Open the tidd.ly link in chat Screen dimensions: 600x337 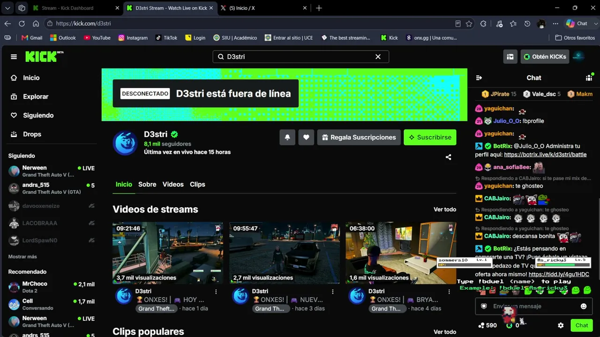pyautogui.click(x=559, y=274)
